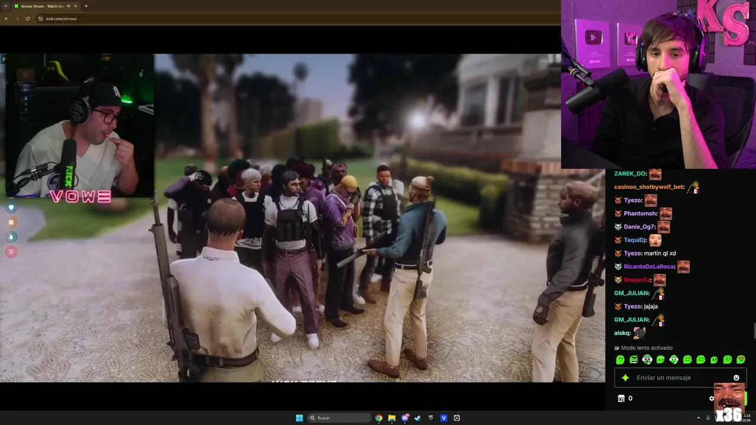Open the emoji picker in the chat box

point(737,378)
